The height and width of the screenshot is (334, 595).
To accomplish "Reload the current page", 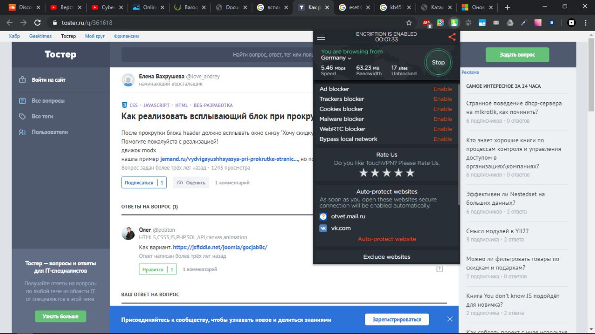I will coord(38,22).
